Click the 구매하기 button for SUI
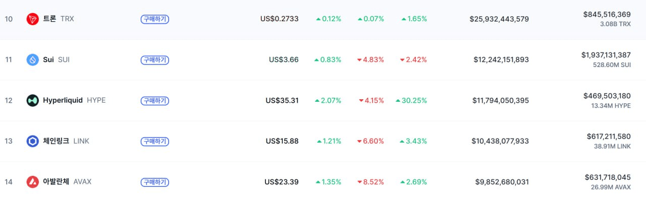Image resolution: width=646 pixels, height=201 pixels. pos(154,60)
